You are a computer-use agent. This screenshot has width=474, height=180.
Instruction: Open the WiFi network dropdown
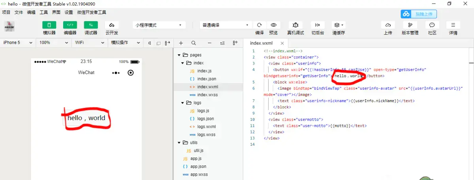89,43
